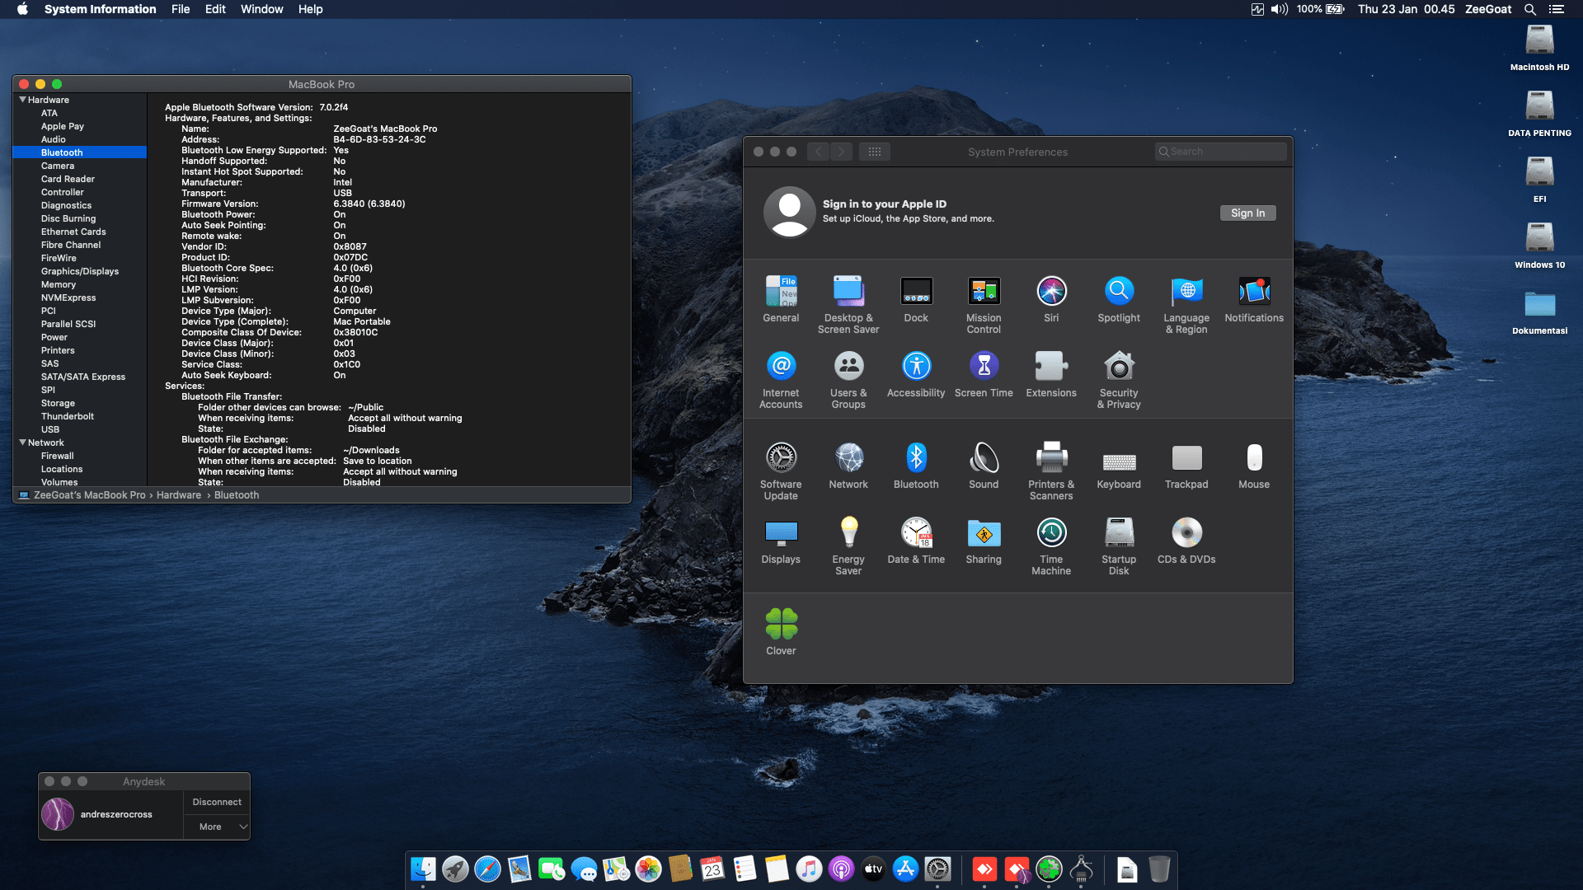The image size is (1583, 890).
Task: Open Trackpad preferences
Action: pos(1186,466)
